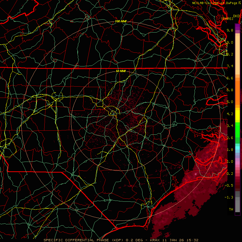Screen dimensions: 242x242
Task: Click the 50 NMI range ring label
Action: point(121,71)
